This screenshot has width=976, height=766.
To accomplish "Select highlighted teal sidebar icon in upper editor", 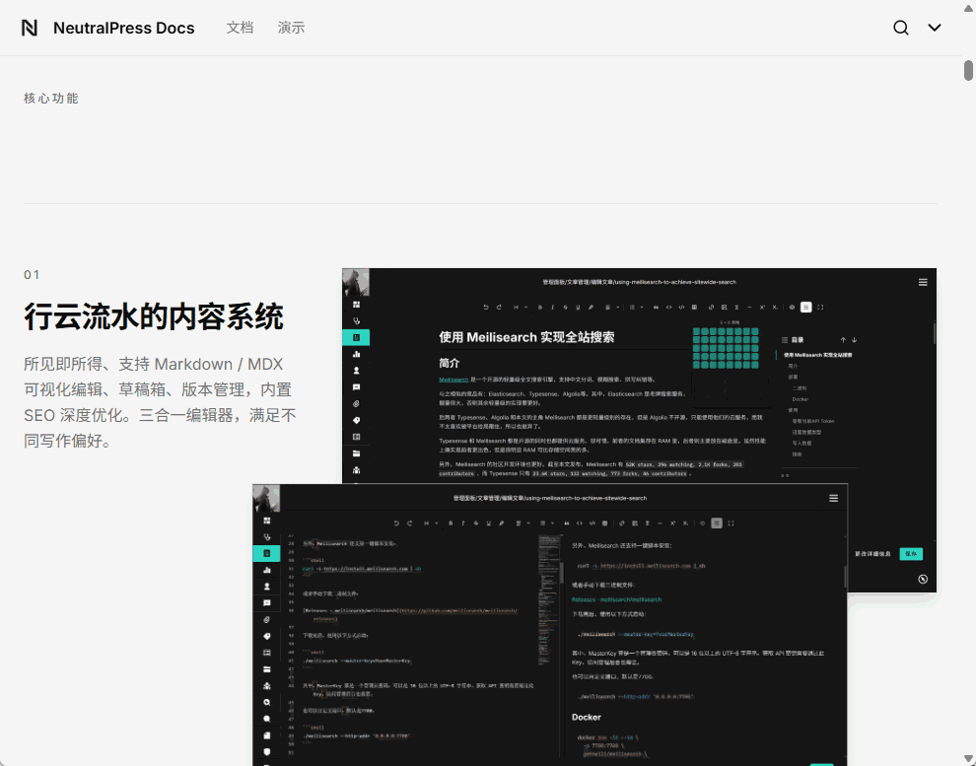I will coord(356,337).
